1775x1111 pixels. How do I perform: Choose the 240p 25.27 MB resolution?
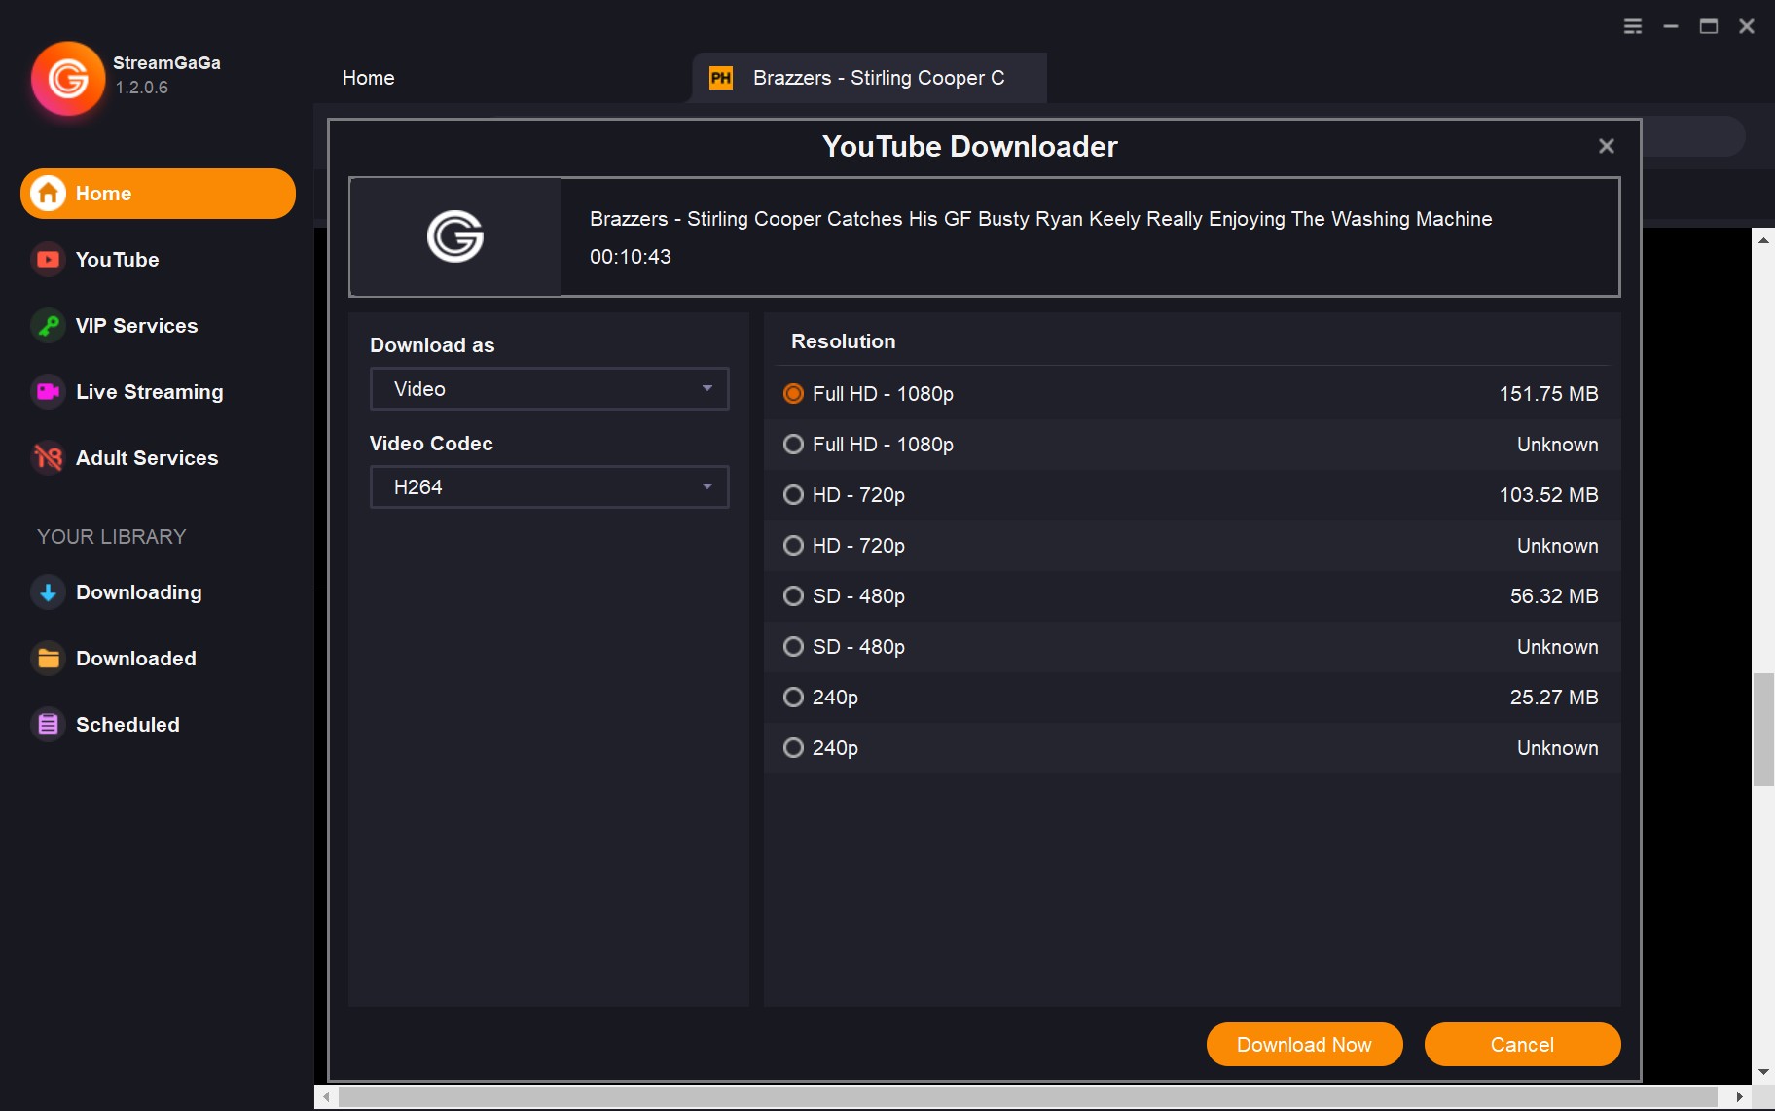pos(793,698)
